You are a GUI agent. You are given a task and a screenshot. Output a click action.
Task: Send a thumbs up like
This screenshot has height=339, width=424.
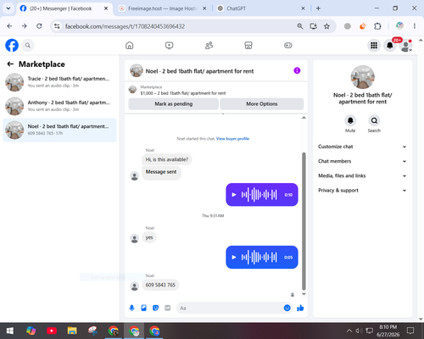(300, 308)
